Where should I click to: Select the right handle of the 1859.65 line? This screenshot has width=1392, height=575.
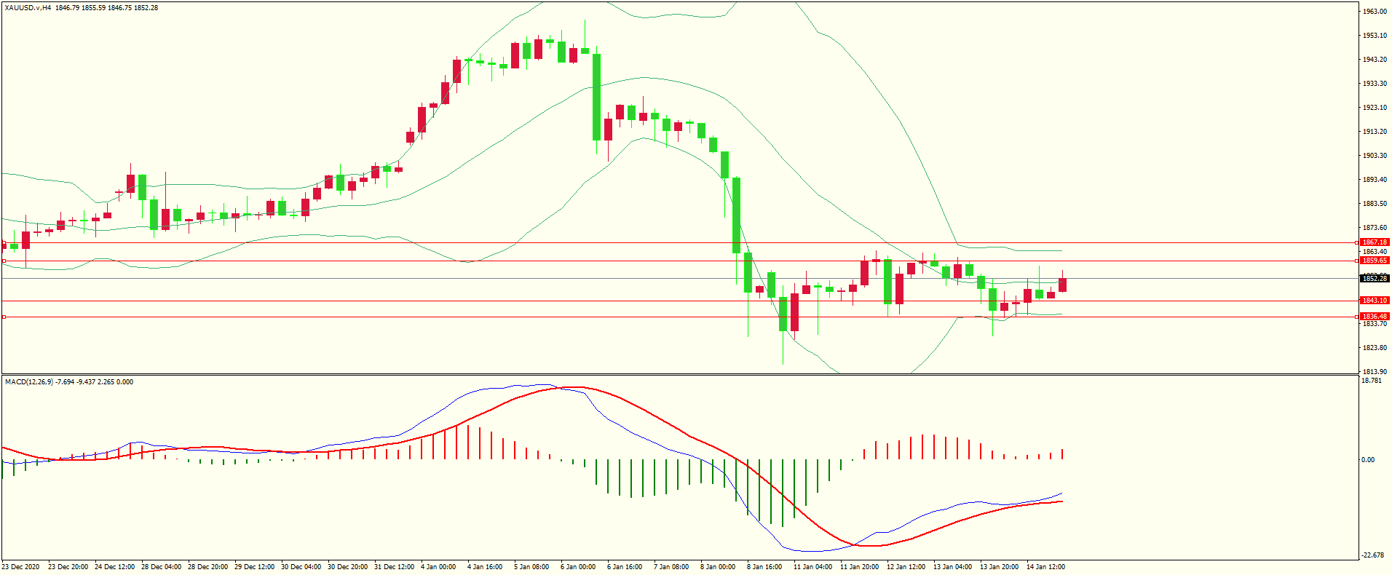coord(1356,261)
